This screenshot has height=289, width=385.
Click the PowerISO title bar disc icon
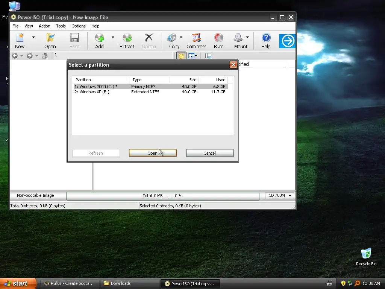pyautogui.click(x=14, y=17)
